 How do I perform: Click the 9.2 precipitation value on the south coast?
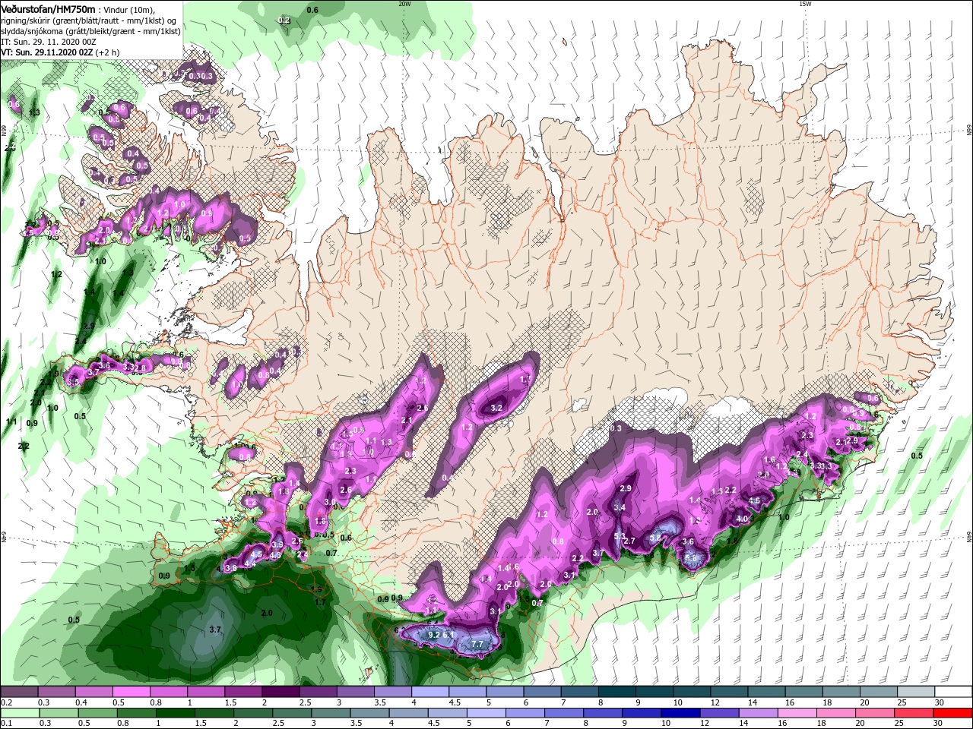click(x=434, y=635)
